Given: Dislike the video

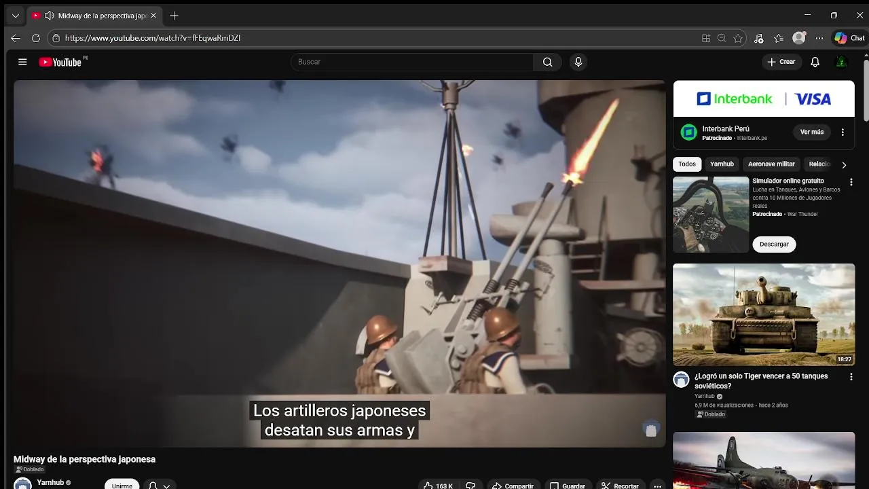Looking at the screenshot, I should (470, 485).
